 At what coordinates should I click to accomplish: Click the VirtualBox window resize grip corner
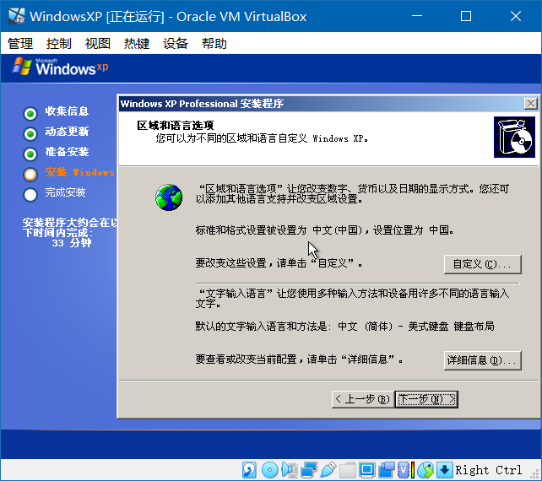click(535, 474)
